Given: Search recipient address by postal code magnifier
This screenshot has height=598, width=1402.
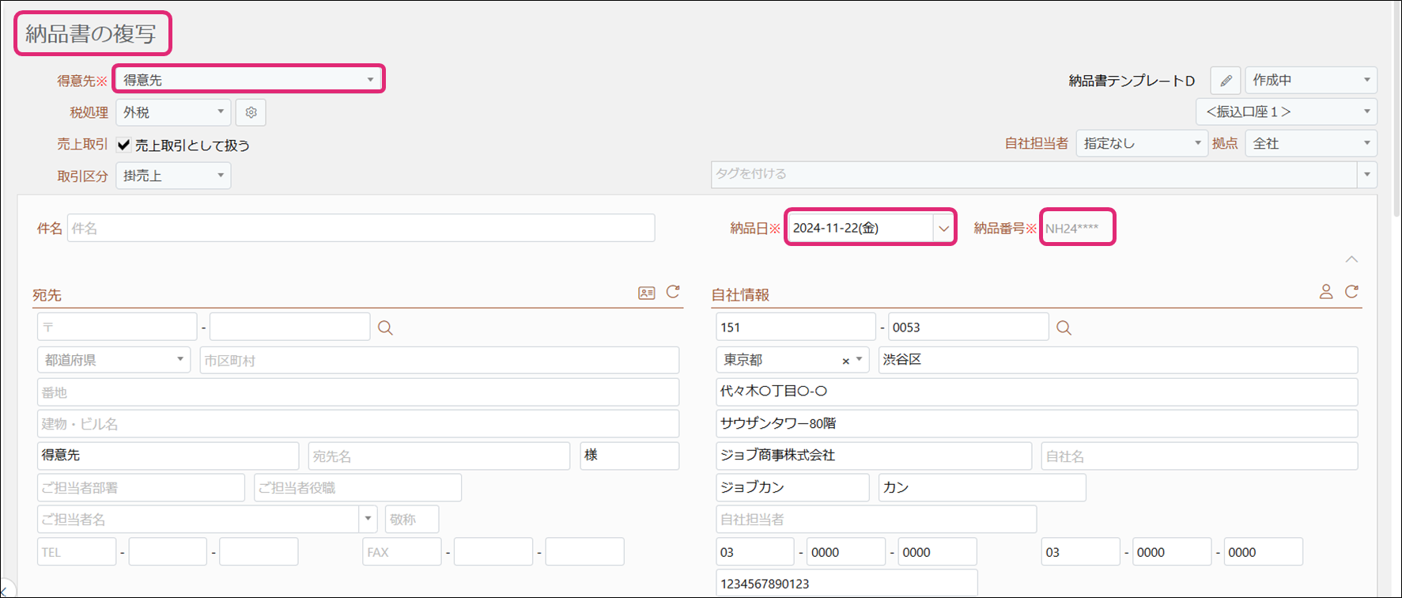Looking at the screenshot, I should 385,327.
